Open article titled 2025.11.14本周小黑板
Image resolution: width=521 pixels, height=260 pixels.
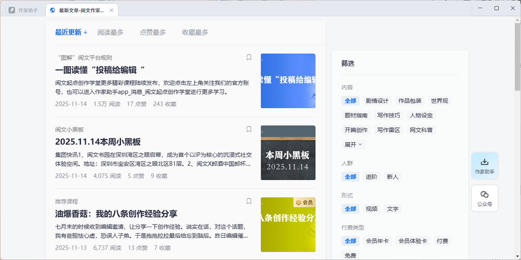pos(98,142)
